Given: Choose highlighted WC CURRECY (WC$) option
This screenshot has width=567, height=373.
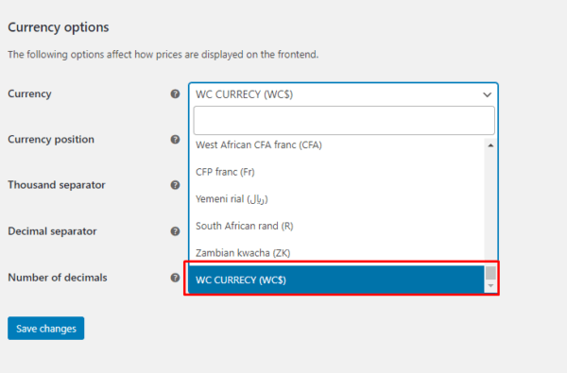Looking at the screenshot, I should point(336,280).
